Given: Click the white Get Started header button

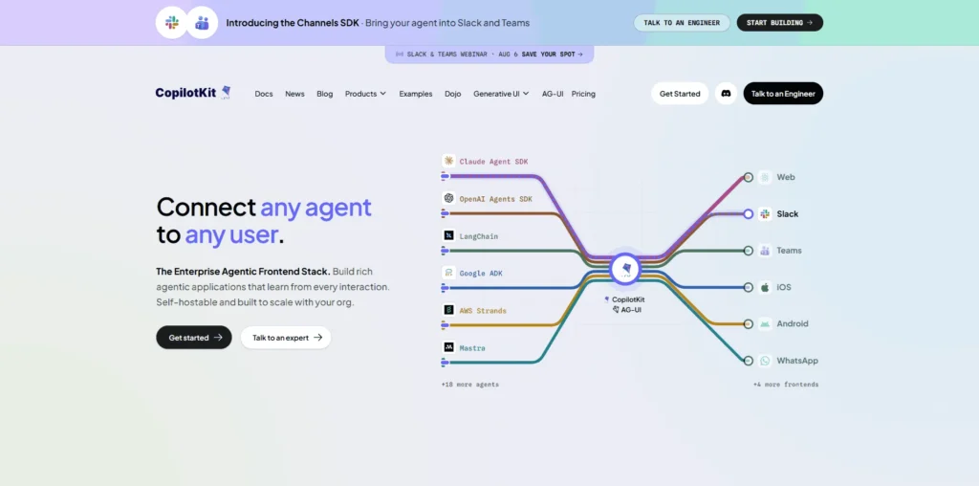Looking at the screenshot, I should tap(680, 94).
